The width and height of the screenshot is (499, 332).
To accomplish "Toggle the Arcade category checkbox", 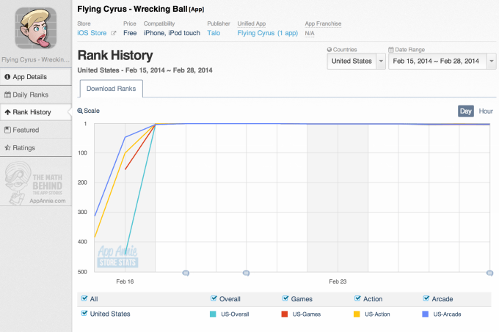I will click(426, 298).
